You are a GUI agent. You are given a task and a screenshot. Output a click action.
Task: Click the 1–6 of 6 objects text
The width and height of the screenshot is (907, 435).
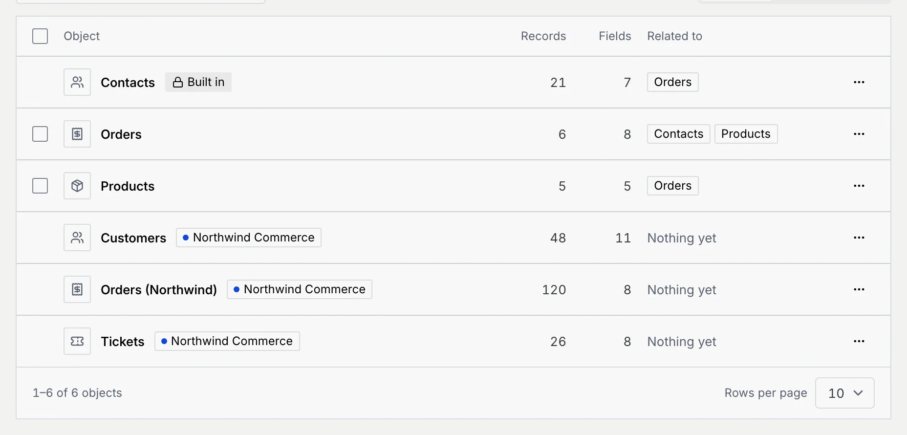77,393
